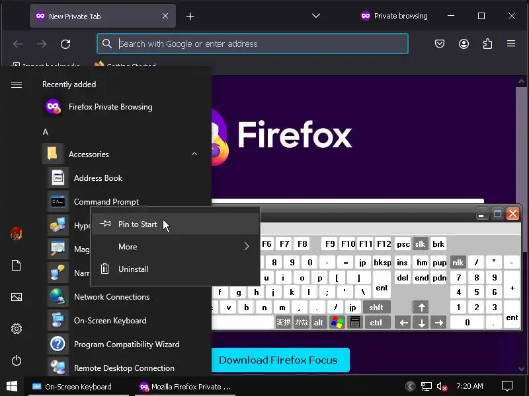Toggle the shft key on keyboard
Screen dimensions: 529x396
[376, 307]
